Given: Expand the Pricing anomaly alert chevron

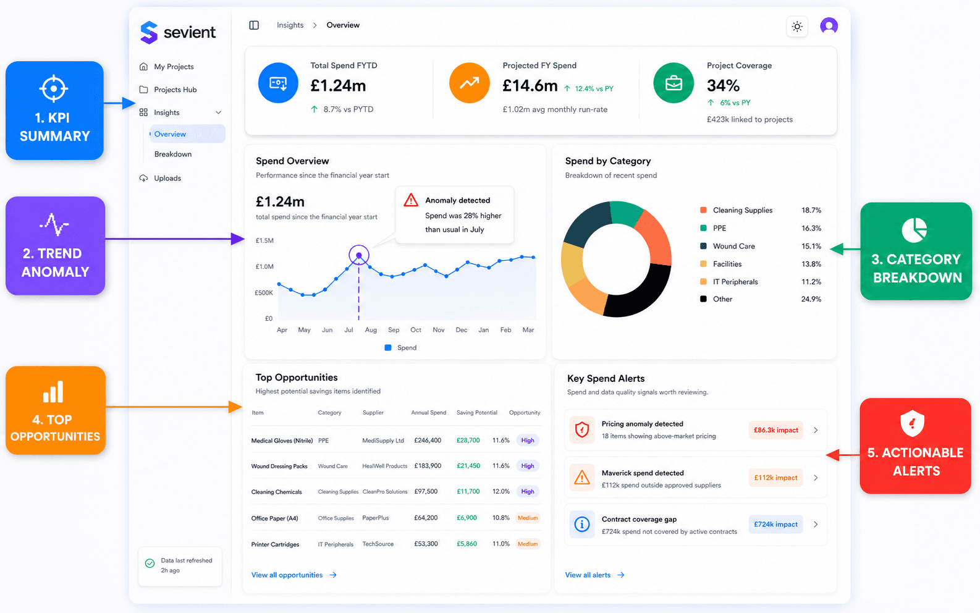Looking at the screenshot, I should (x=816, y=430).
